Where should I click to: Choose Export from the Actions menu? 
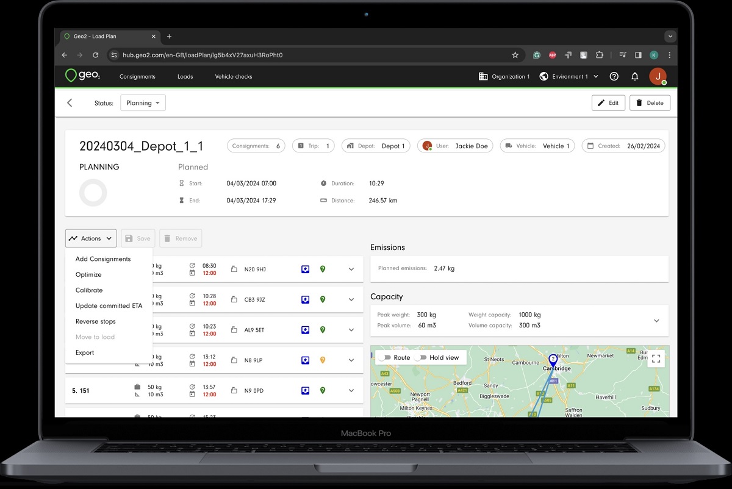click(85, 352)
